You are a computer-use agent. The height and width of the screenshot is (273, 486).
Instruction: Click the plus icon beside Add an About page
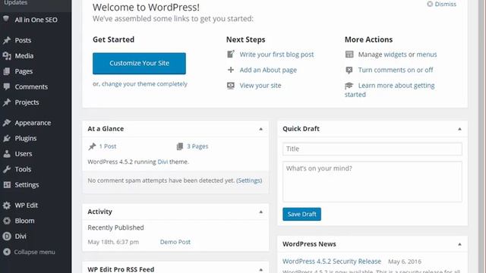[231, 70]
